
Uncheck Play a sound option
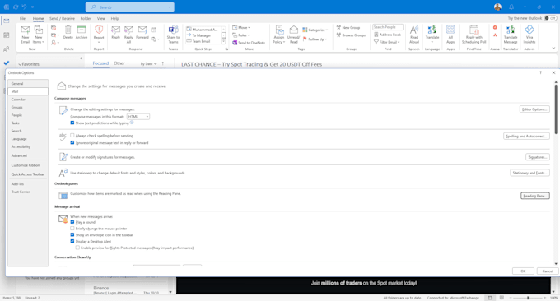pos(72,222)
